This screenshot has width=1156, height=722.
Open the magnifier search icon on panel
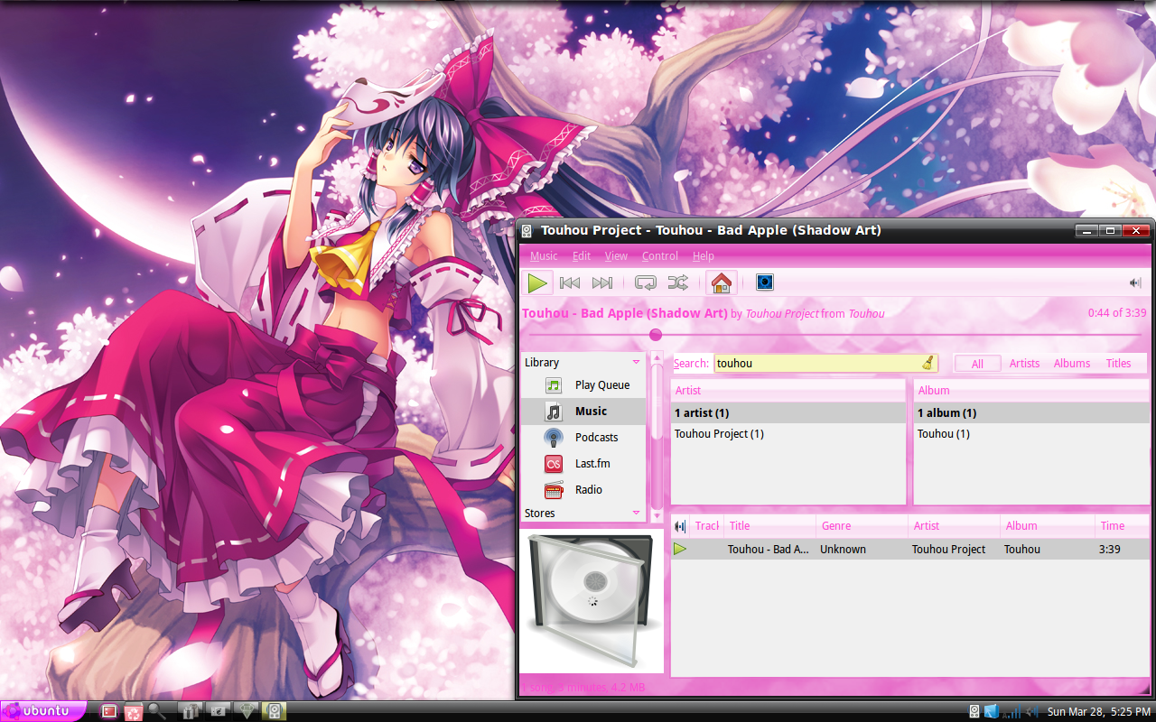coord(157,711)
